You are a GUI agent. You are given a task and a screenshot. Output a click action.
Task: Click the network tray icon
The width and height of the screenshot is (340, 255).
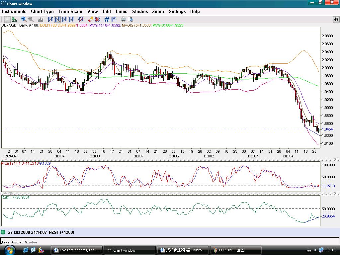click(x=321, y=250)
